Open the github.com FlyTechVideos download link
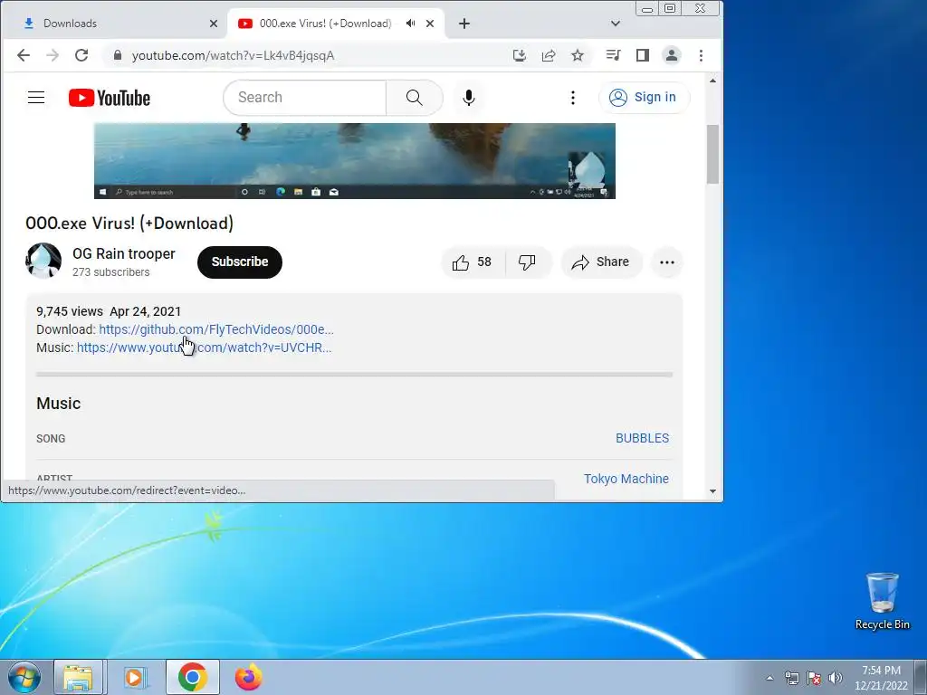Screen dimensions: 927x695 coord(216,329)
